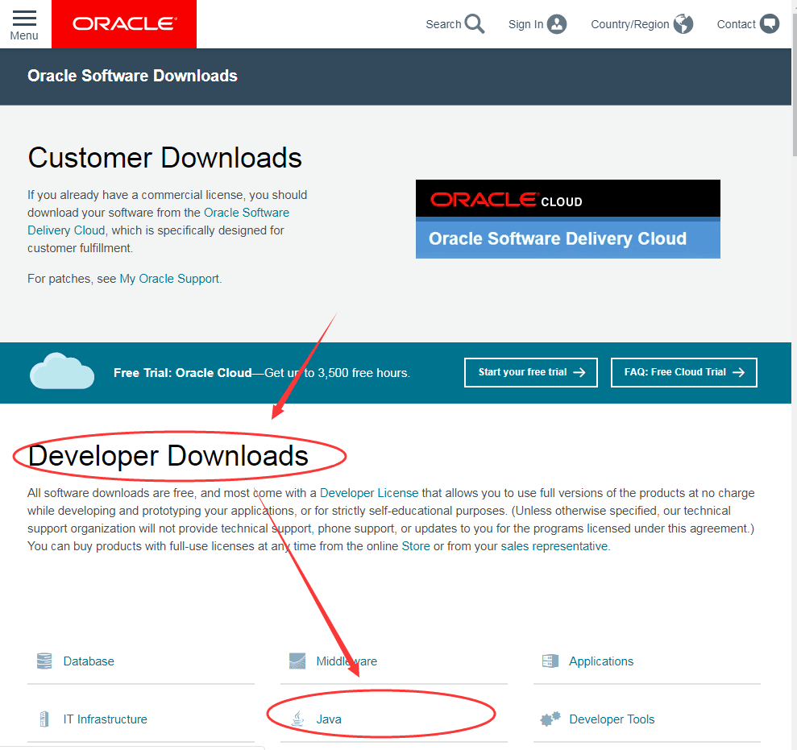
Task: Click the Menu label under hamburger
Action: [x=24, y=35]
